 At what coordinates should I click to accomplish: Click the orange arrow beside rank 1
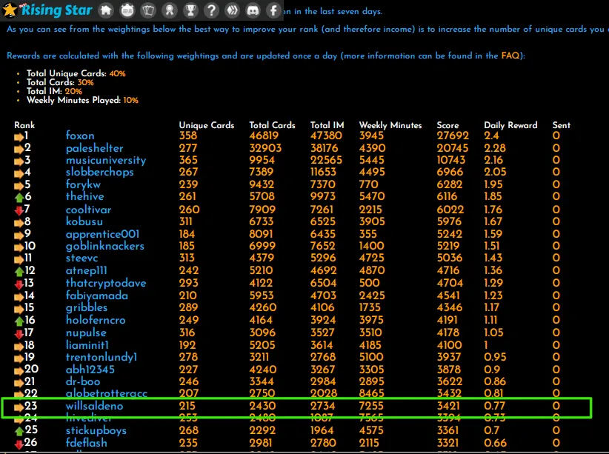[x=19, y=137]
